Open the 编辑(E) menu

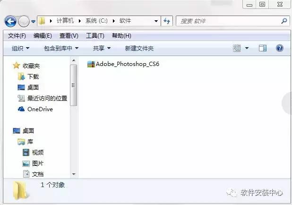(43, 36)
